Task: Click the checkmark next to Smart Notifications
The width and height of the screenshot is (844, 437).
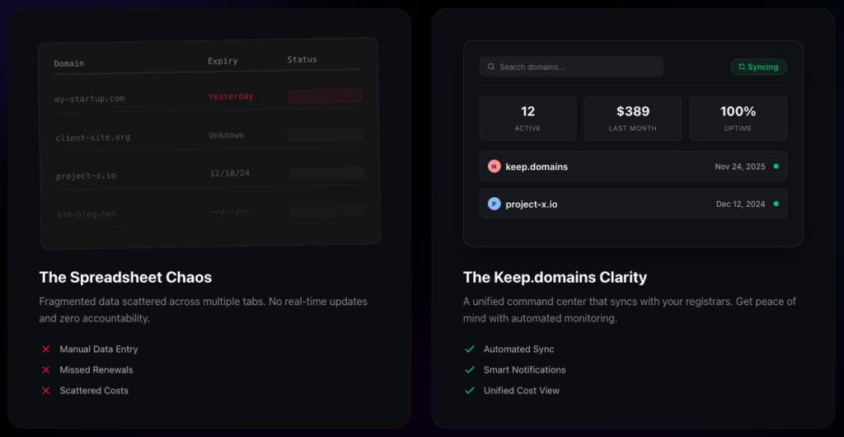Action: (470, 370)
